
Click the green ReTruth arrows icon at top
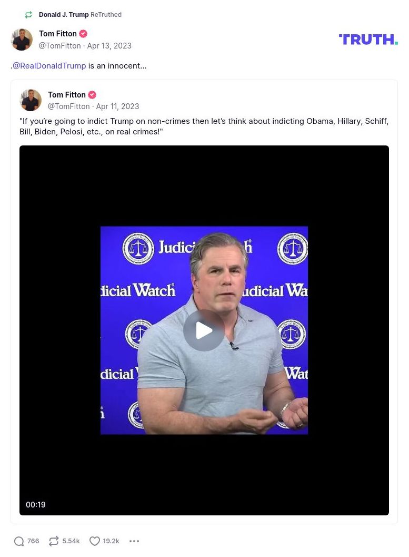tap(28, 15)
